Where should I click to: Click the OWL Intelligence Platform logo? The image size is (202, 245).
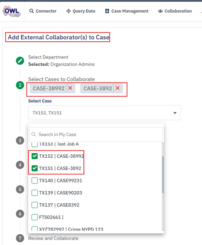(11, 11)
